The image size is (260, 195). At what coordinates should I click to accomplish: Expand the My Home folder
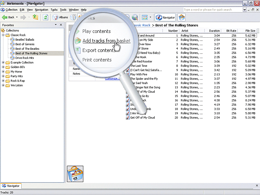click(x=3, y=71)
